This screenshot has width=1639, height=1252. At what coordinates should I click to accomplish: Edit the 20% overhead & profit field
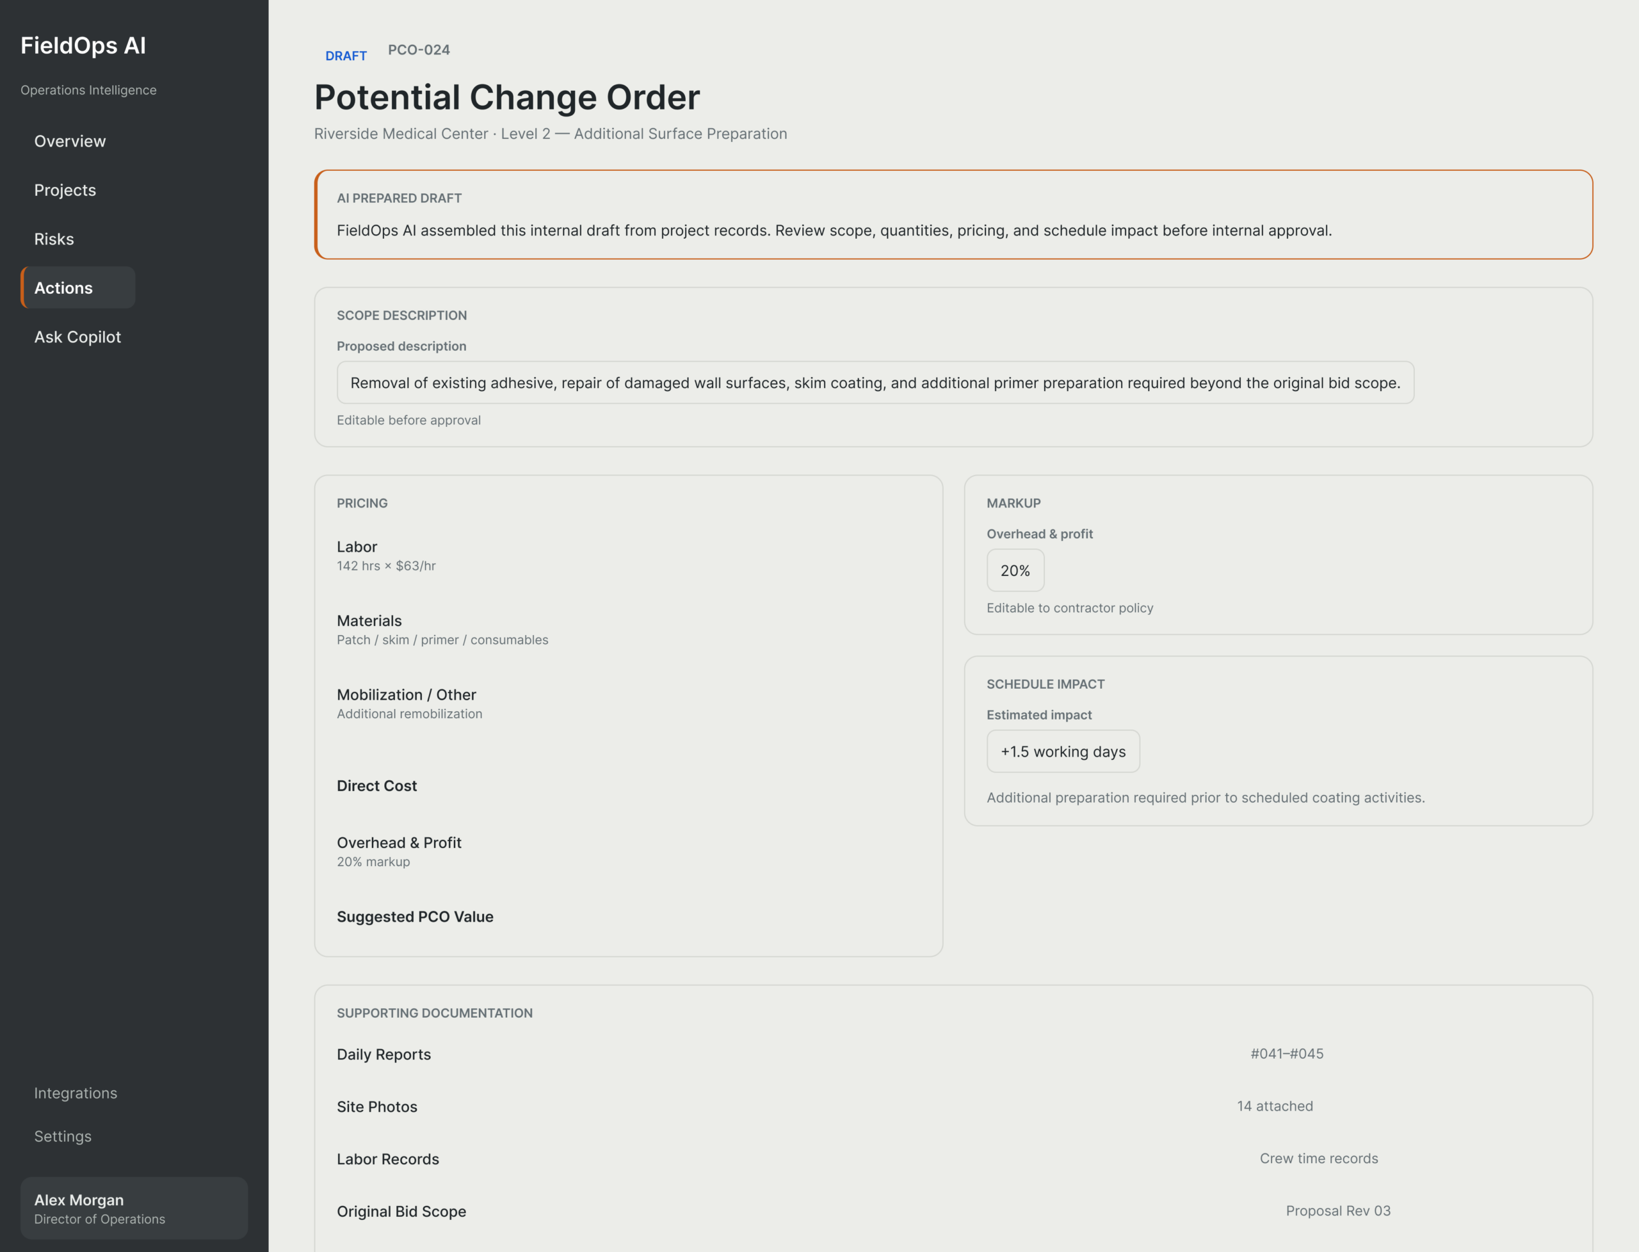click(1015, 571)
